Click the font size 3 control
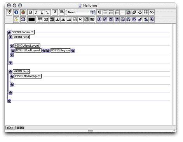 (x=55, y=12)
